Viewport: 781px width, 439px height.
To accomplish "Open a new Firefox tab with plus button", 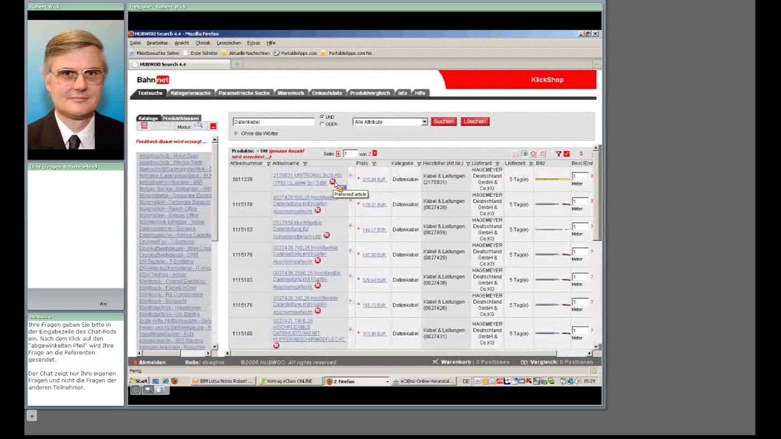I will [x=237, y=64].
